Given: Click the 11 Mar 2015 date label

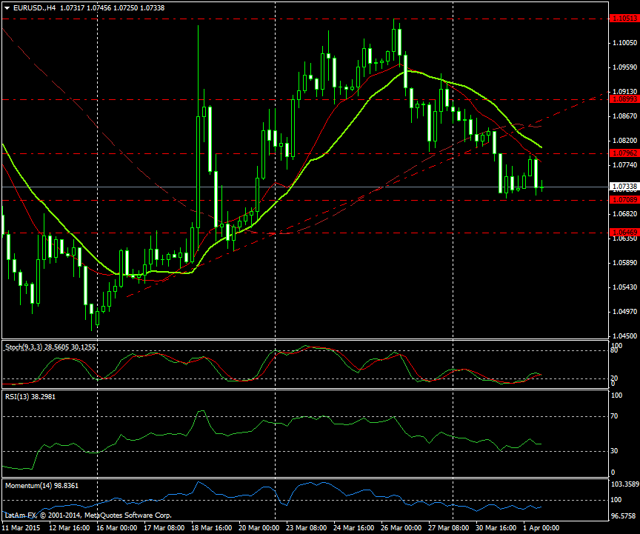Looking at the screenshot, I should (21, 527).
